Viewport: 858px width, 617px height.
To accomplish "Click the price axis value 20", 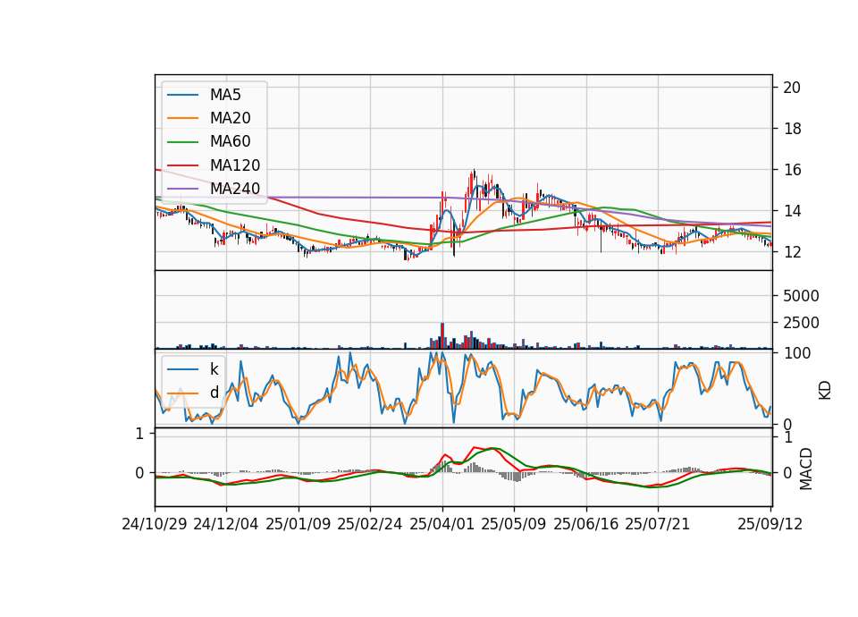I will [x=792, y=88].
